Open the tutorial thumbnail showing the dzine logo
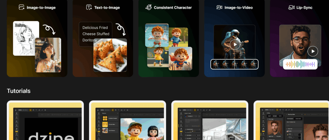The width and height of the screenshot is (329, 140). click(45, 122)
